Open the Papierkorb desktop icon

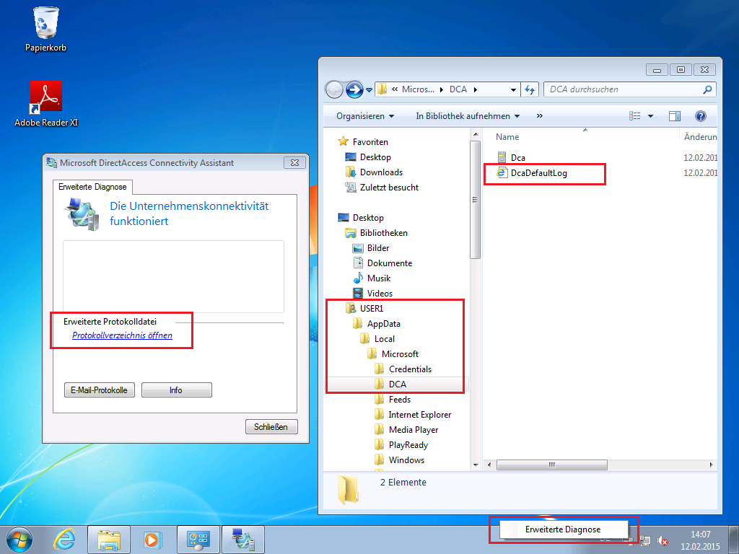(x=45, y=29)
